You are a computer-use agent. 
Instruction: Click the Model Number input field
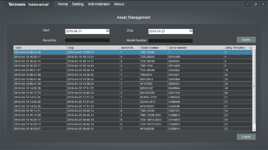coord(170,41)
